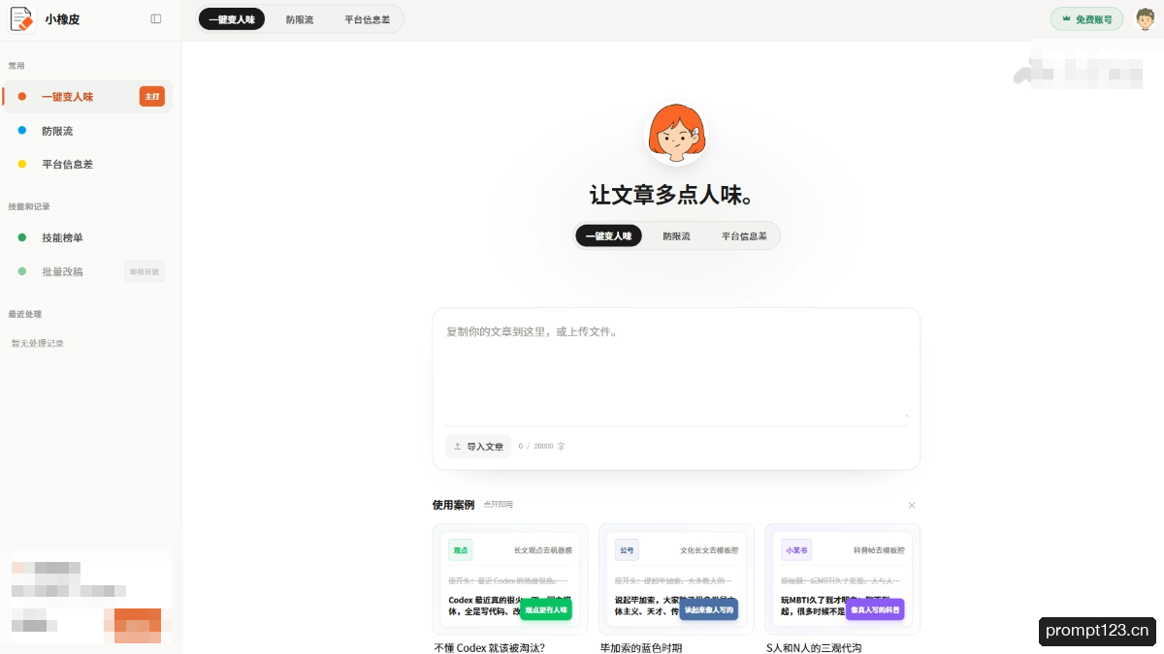Click the 最近处理 section label
Screen dimensions: 1164x654
point(25,314)
